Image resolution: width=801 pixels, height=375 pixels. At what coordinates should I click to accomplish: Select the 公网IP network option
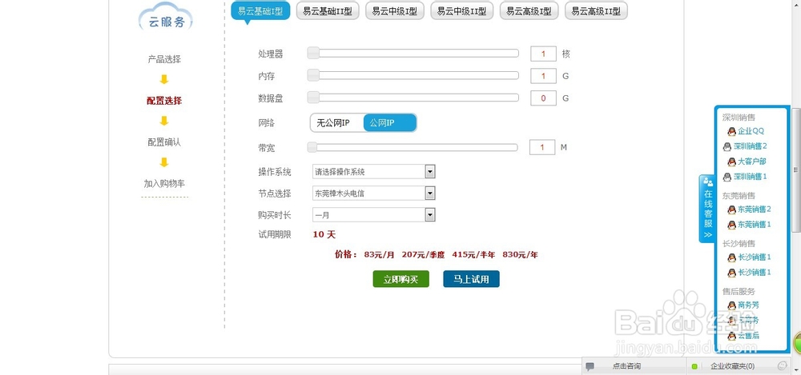coord(390,123)
